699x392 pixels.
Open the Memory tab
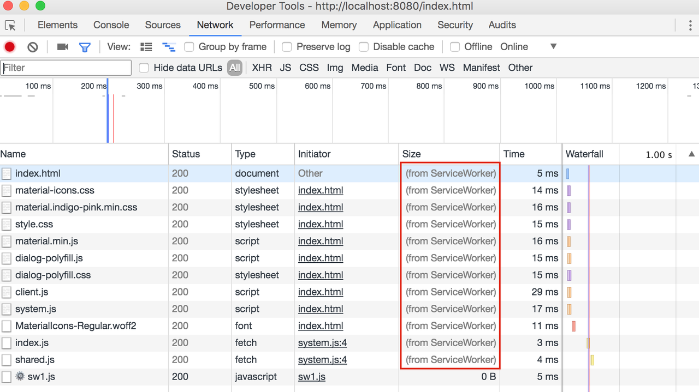(339, 25)
